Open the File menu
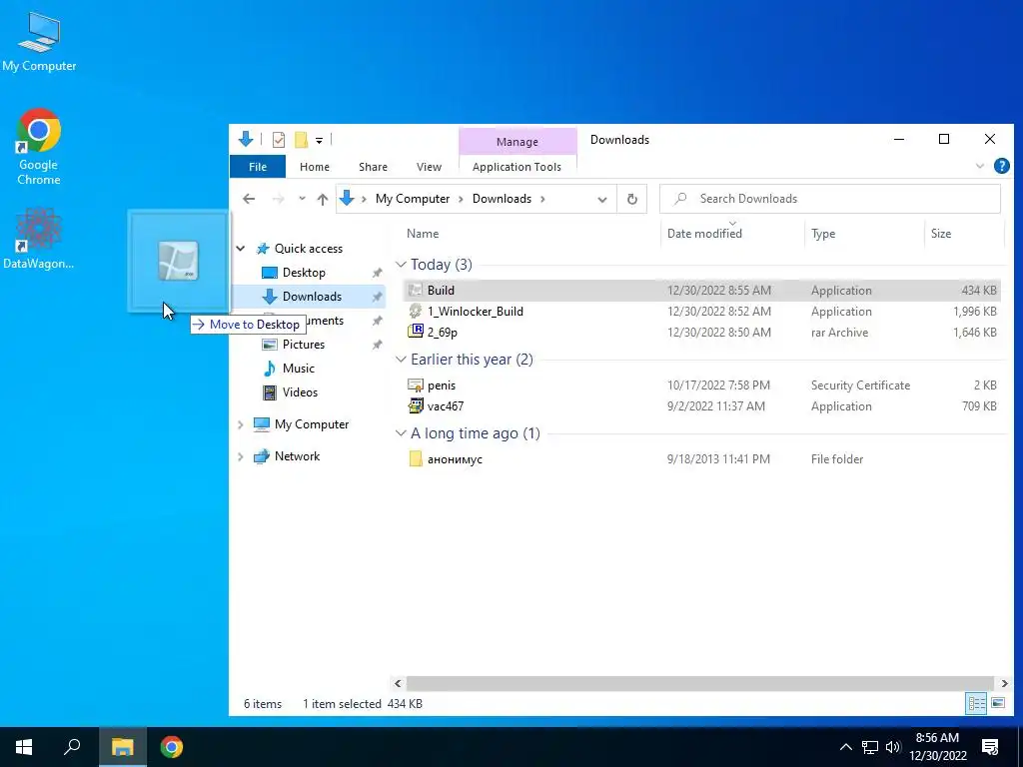The image size is (1023, 767). click(x=258, y=167)
